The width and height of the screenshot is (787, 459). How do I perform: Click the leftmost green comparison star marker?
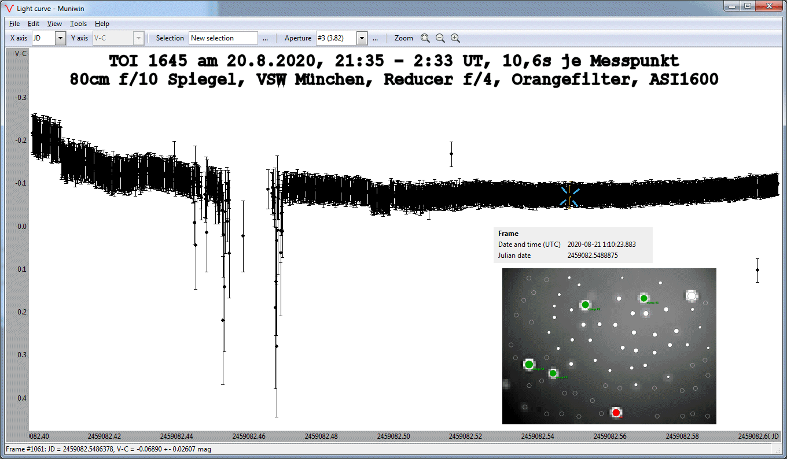point(529,364)
